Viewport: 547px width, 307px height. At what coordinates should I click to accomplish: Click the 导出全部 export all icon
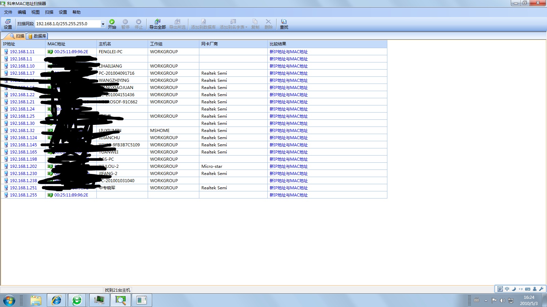(x=157, y=24)
